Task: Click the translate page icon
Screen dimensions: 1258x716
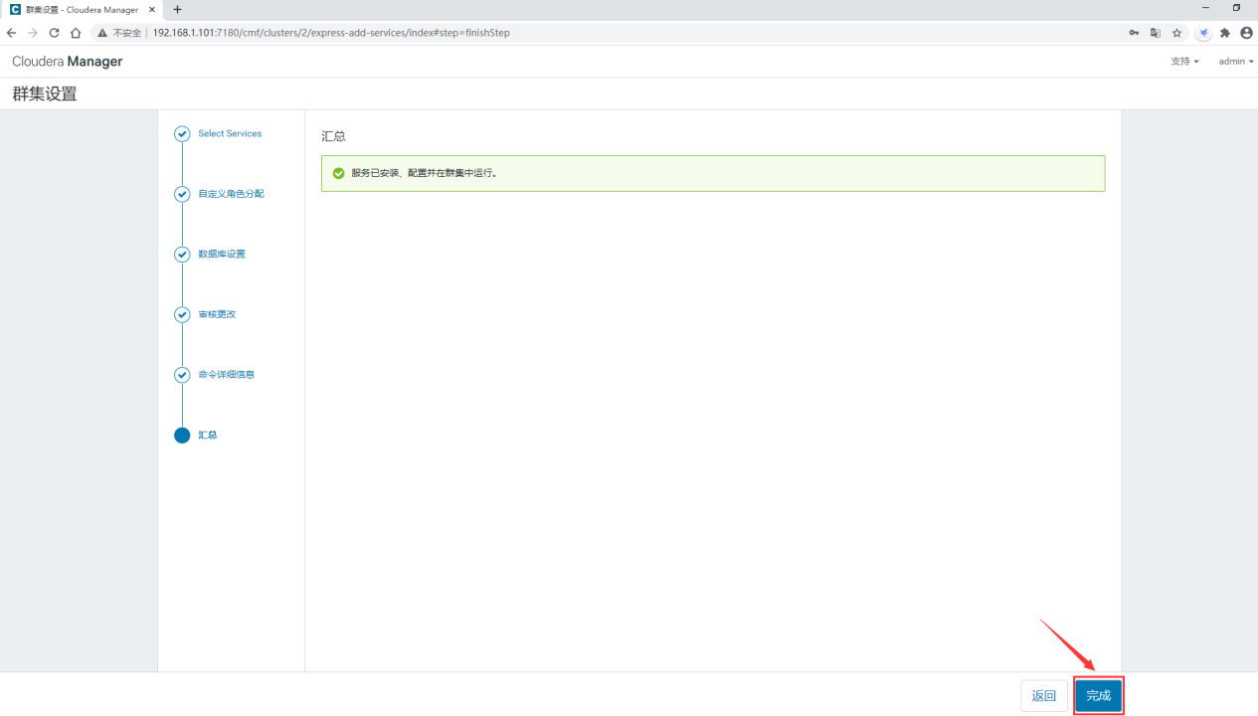Action: (1156, 33)
